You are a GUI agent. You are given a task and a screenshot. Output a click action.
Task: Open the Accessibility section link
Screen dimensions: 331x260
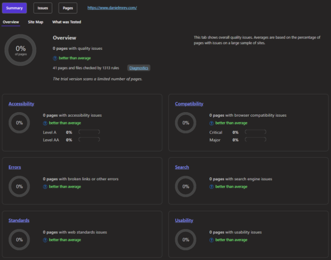pos(21,104)
